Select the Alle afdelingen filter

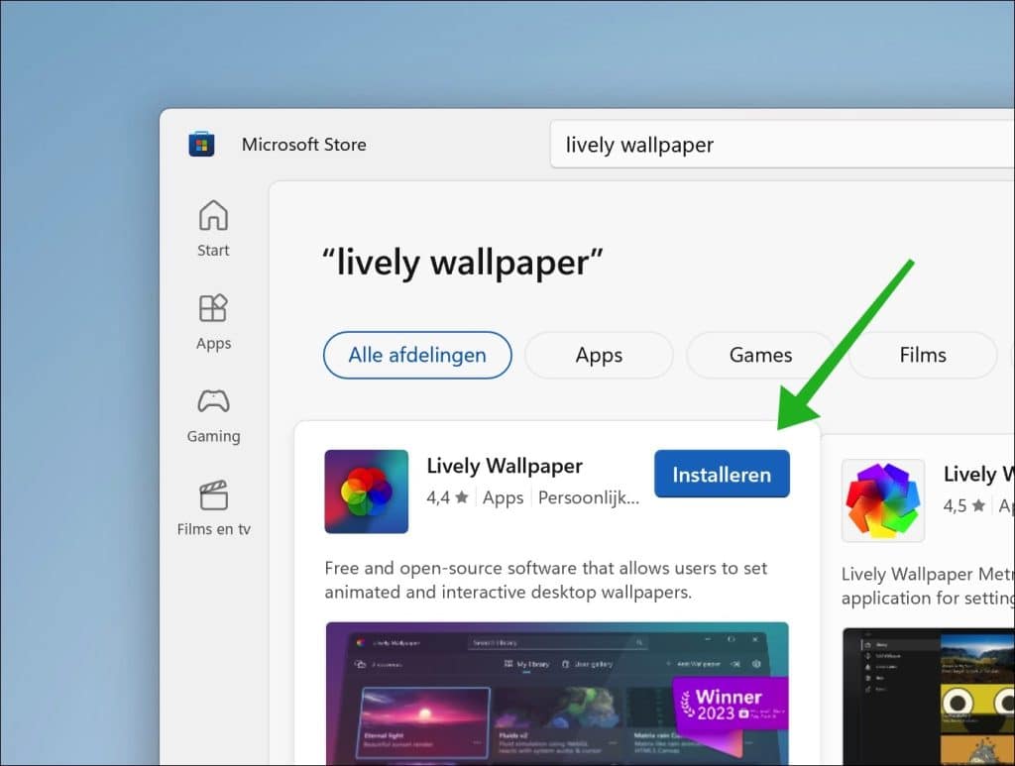click(417, 355)
